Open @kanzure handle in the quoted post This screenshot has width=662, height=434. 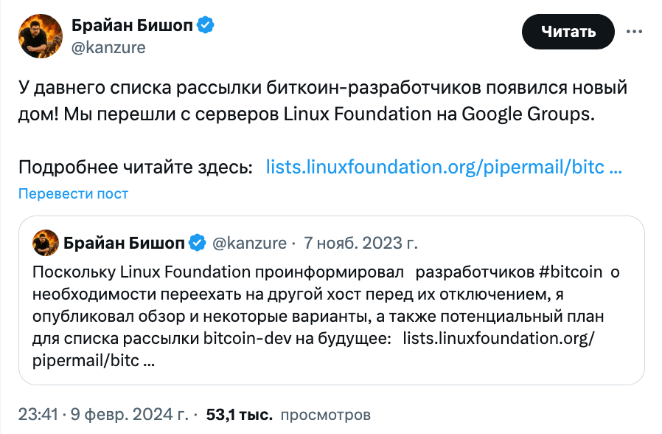click(249, 243)
